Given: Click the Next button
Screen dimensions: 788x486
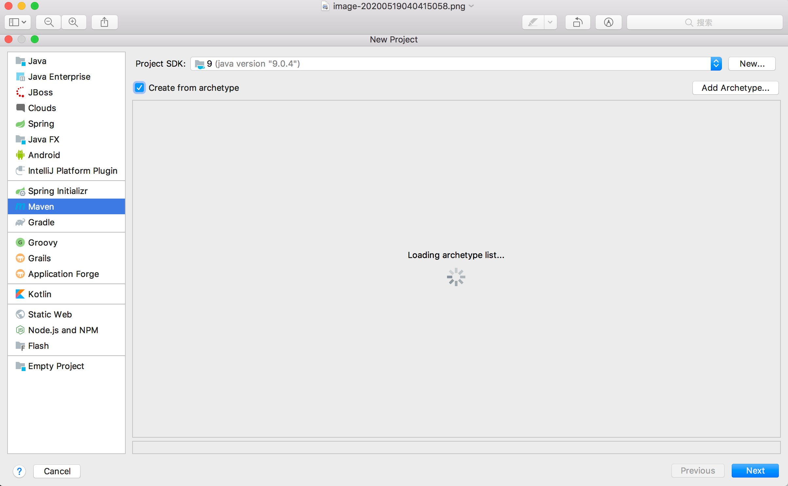Looking at the screenshot, I should [x=755, y=470].
